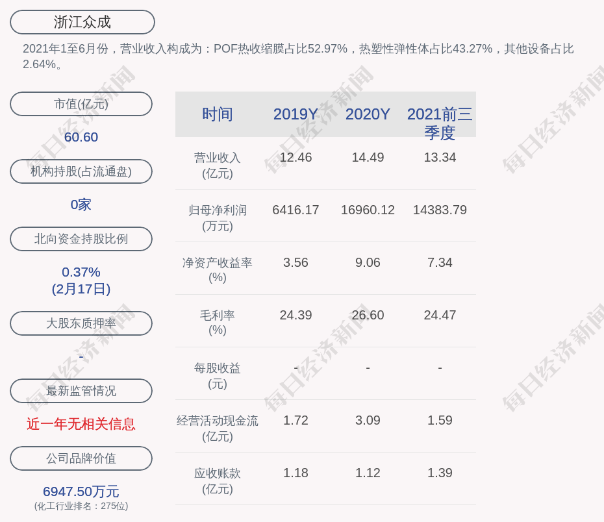The image size is (604, 522).
Task: Click the 公司品牌价值 label pill
Action: pyautogui.click(x=81, y=458)
